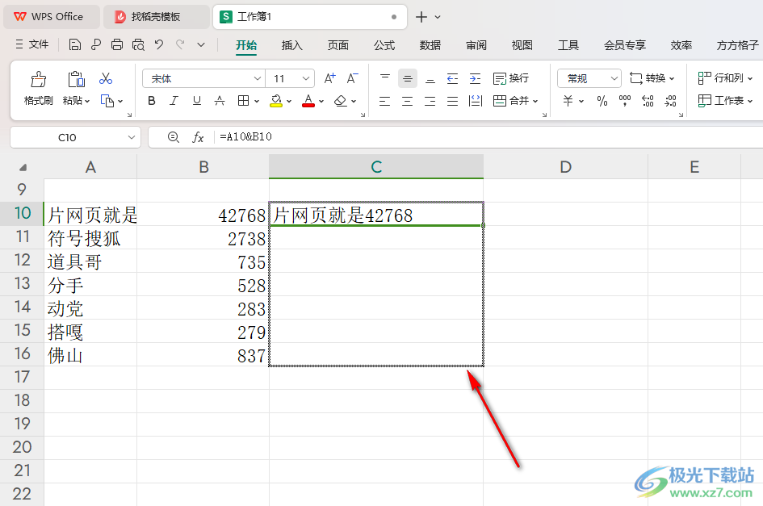Image resolution: width=763 pixels, height=506 pixels.
Task: Open Print Preview icon
Action: tap(138, 44)
